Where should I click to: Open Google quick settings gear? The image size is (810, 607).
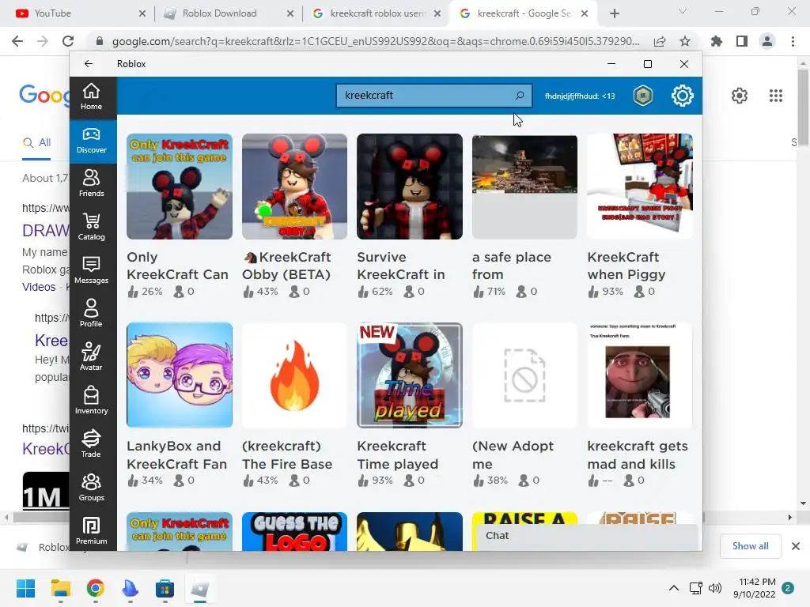coord(740,96)
